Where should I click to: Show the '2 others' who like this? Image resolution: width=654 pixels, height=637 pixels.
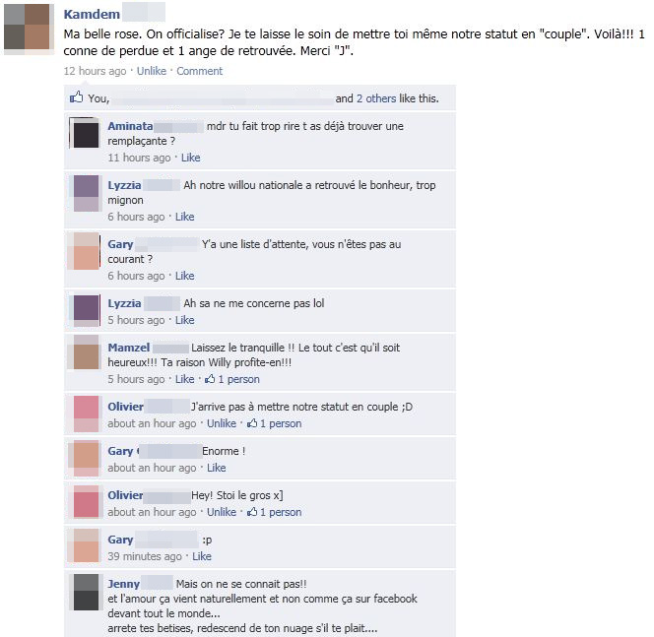[376, 98]
